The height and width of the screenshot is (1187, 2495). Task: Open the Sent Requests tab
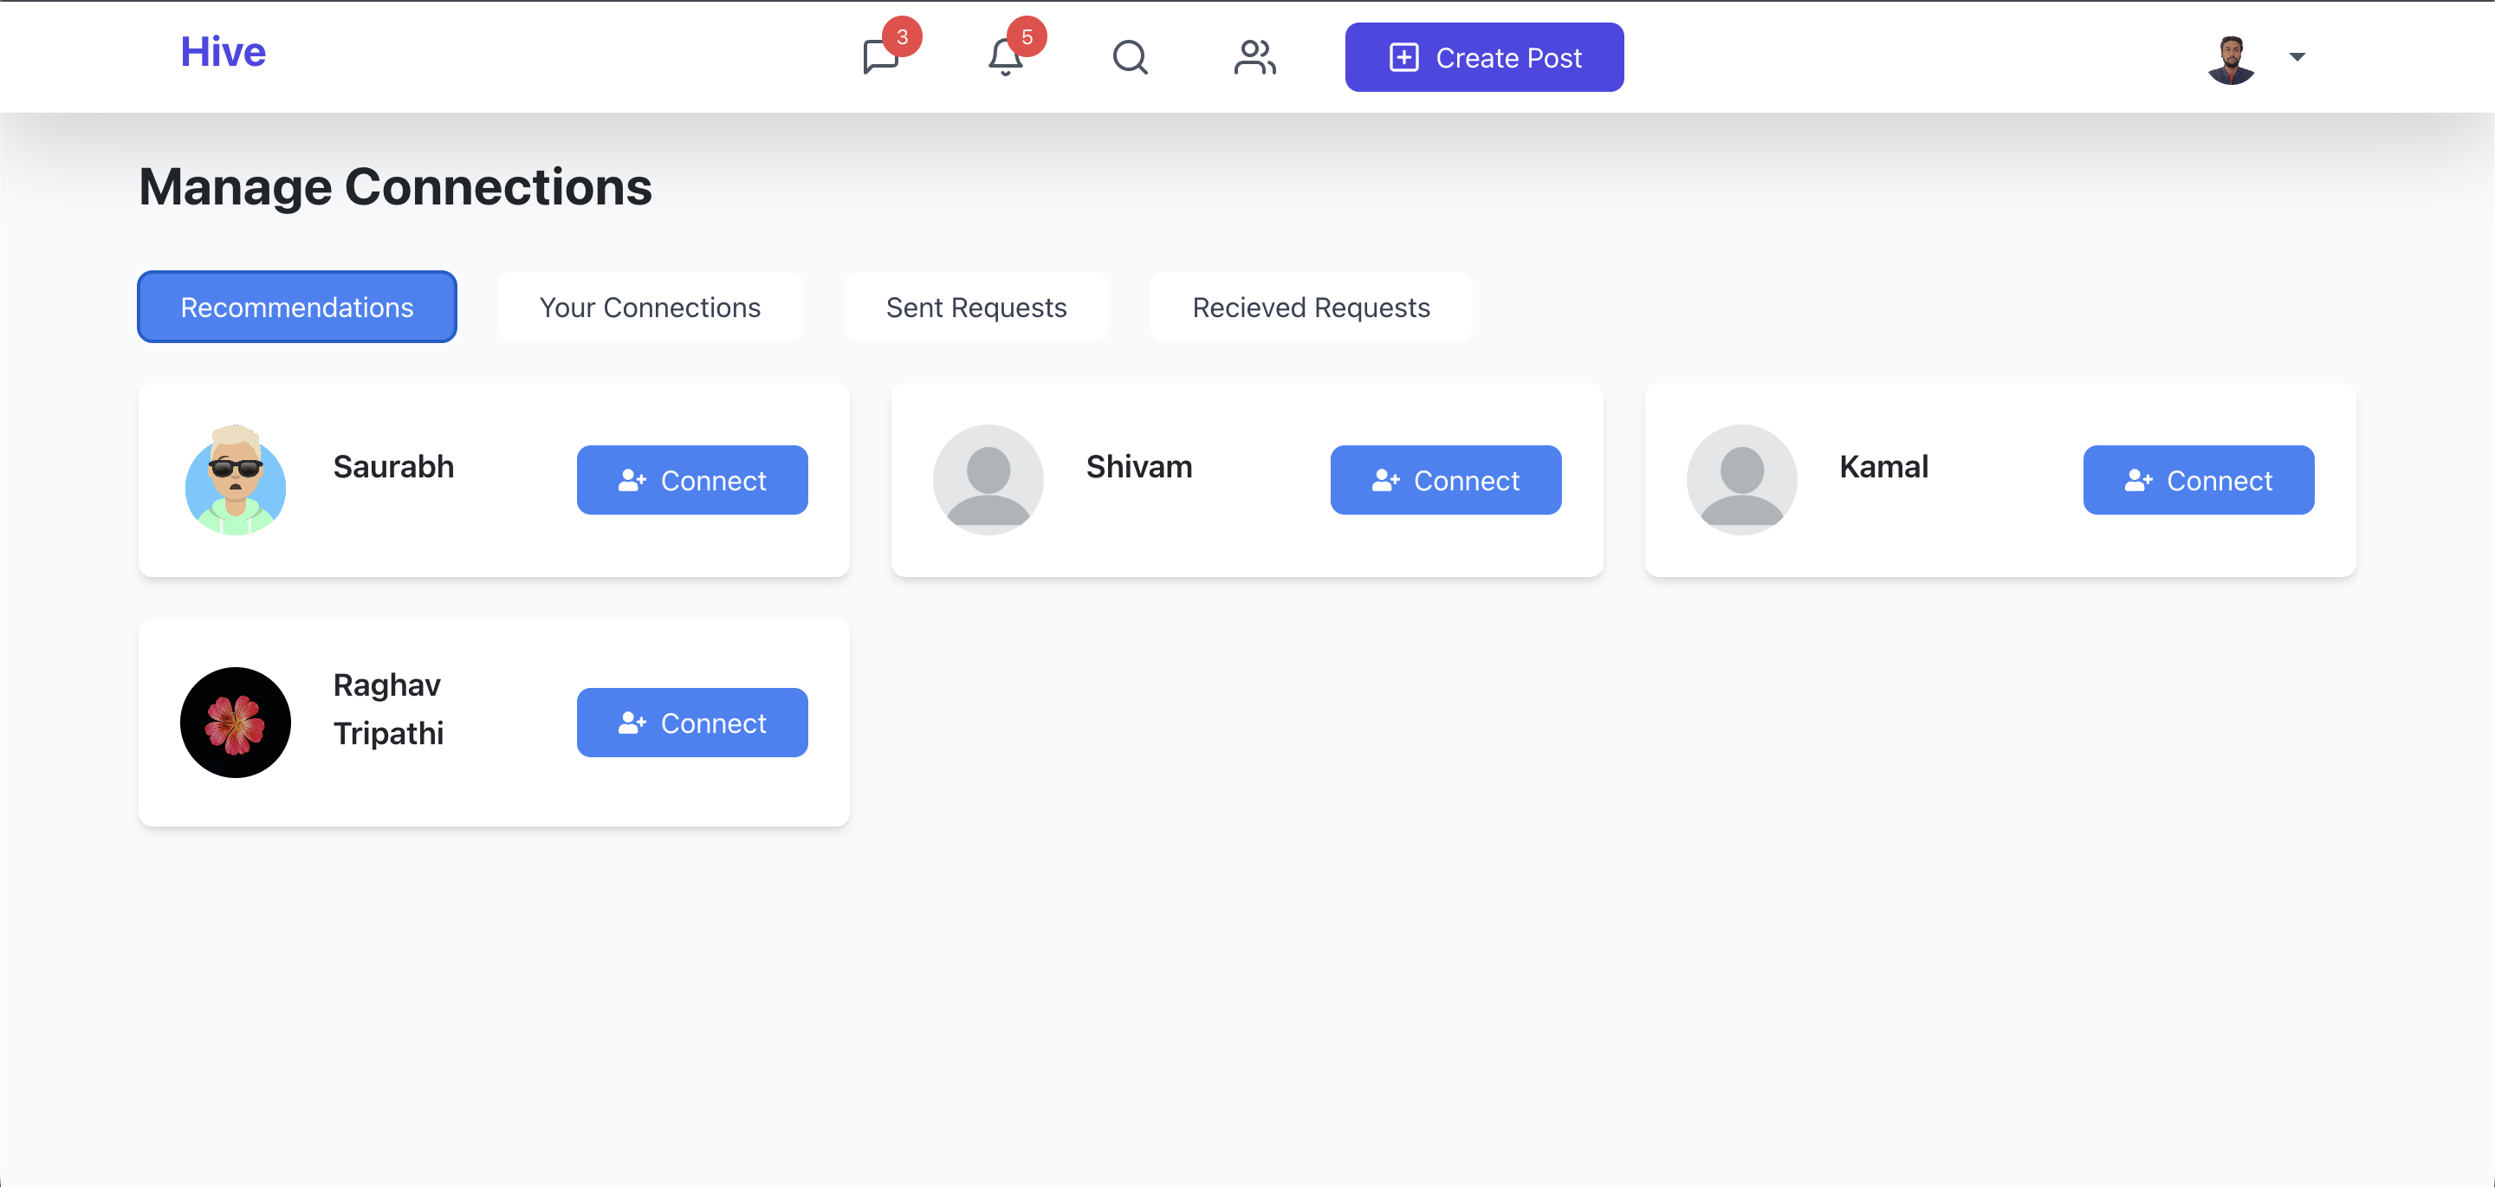pyautogui.click(x=975, y=308)
